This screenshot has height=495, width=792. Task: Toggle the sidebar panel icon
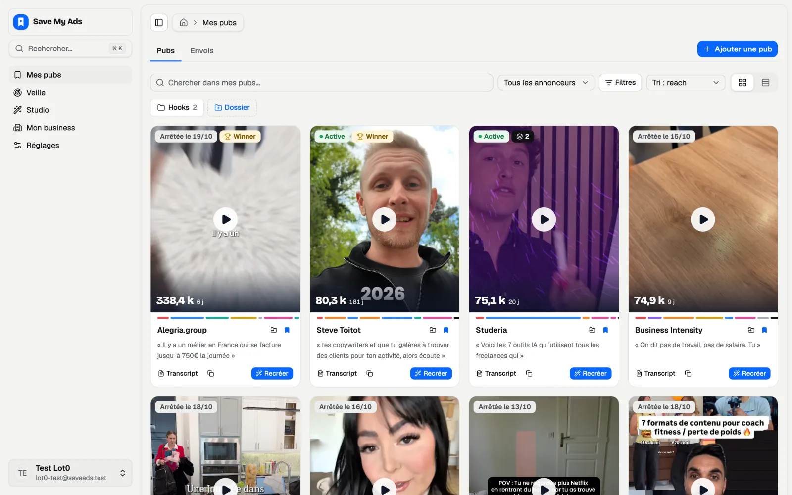[159, 22]
